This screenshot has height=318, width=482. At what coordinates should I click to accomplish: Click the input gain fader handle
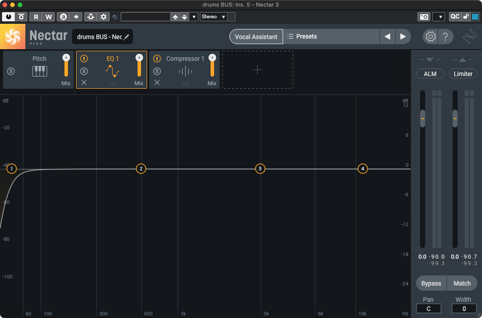[423, 119]
